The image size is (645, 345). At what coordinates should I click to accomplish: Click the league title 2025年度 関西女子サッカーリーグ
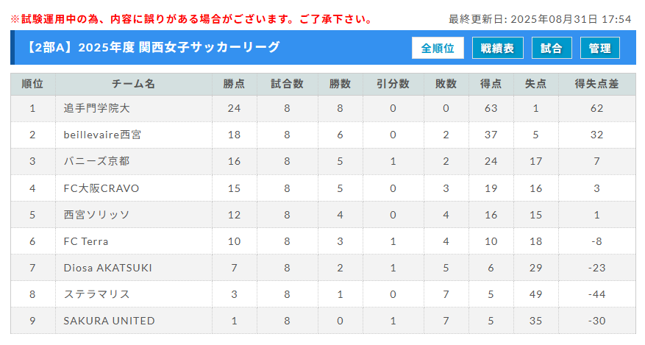(179, 48)
